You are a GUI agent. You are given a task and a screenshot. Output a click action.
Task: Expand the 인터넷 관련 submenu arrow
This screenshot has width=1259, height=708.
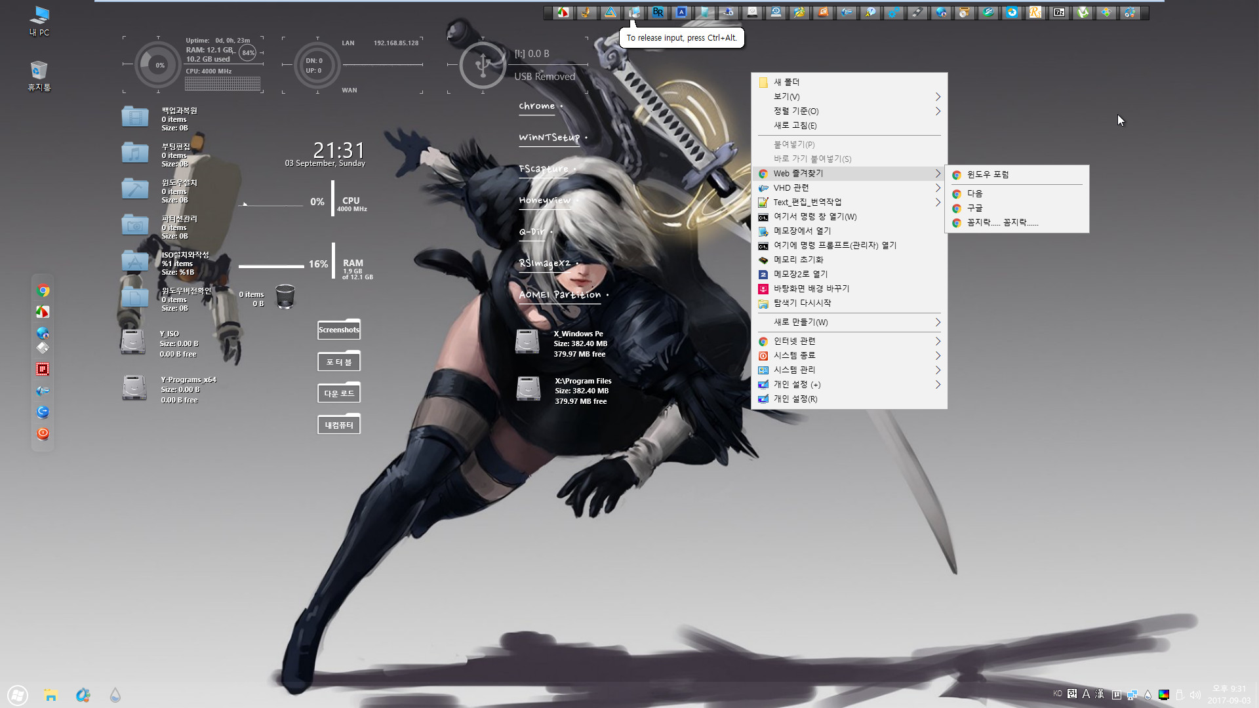click(938, 342)
